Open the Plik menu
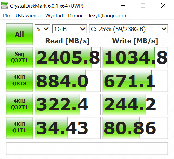 [7, 16]
